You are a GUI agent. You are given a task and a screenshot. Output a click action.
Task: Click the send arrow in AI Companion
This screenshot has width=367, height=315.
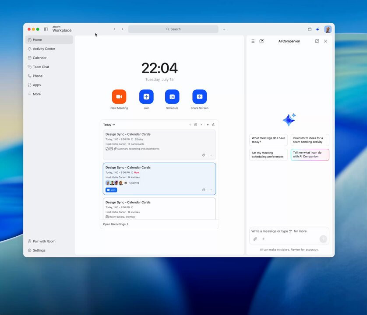click(323, 239)
